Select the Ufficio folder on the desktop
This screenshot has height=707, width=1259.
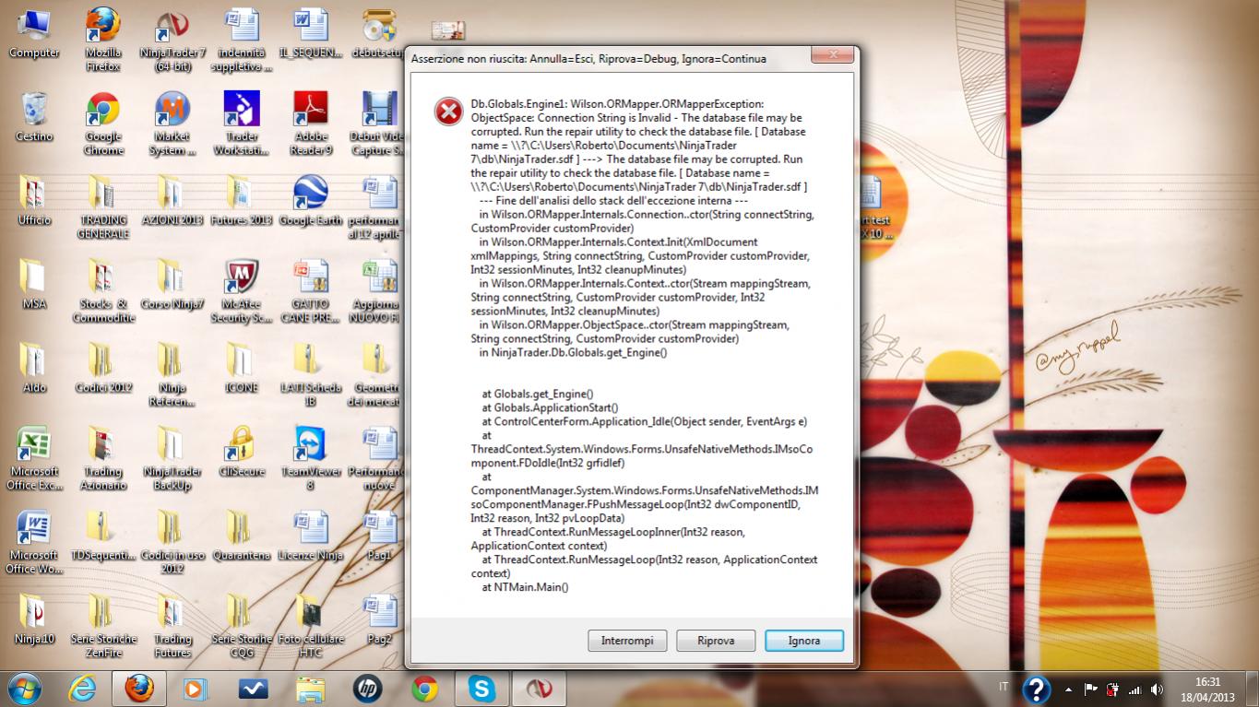point(34,200)
